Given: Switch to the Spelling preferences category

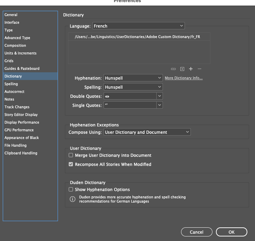Looking at the screenshot, I should tap(11, 84).
